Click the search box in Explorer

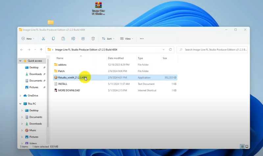click(212, 50)
